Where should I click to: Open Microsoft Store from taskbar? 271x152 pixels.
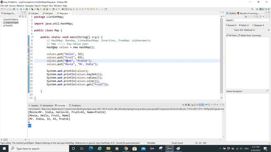135,148
